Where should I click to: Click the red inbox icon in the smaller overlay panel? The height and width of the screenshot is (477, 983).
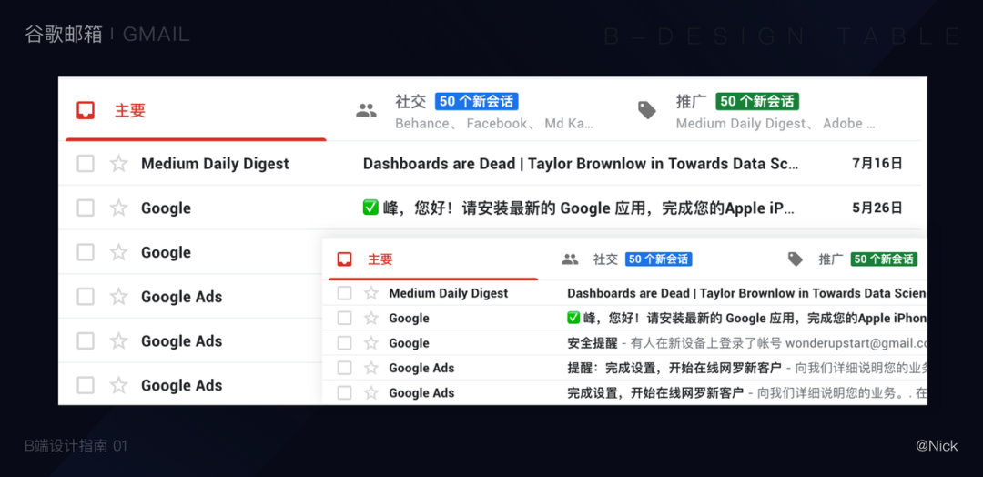[344, 259]
